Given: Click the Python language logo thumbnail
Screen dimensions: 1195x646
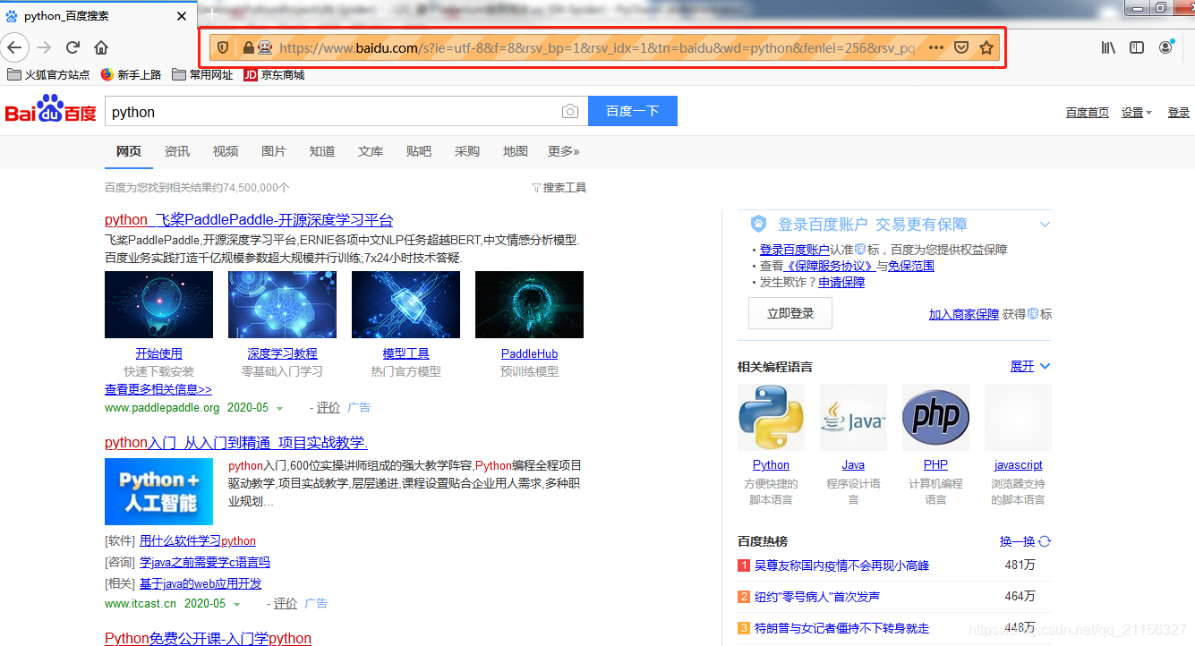Looking at the screenshot, I should tap(771, 417).
